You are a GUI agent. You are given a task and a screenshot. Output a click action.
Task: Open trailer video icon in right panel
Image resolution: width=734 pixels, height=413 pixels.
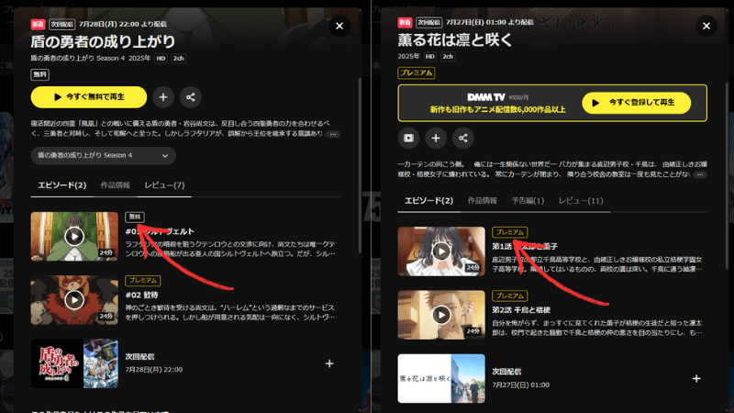pos(408,139)
